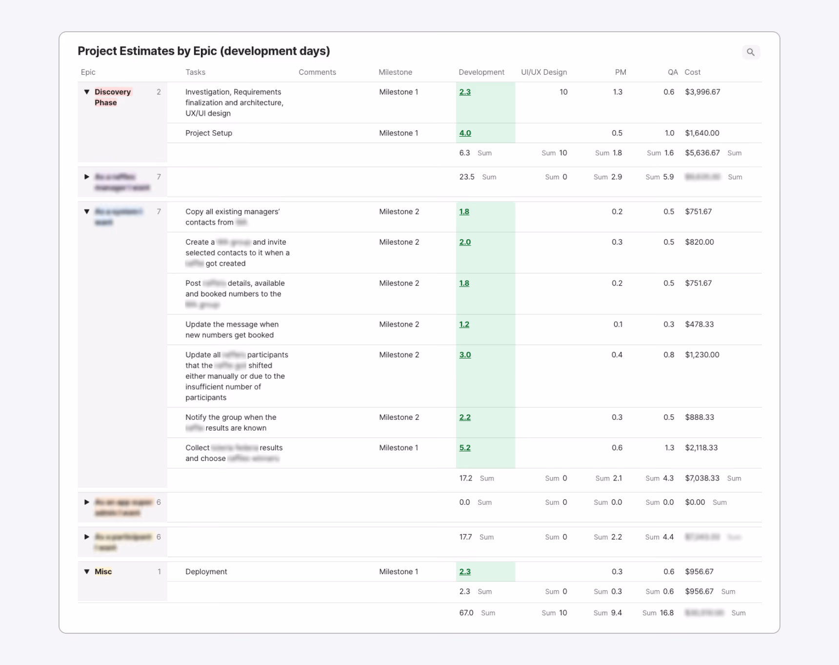Collapse the expanded epic containing Milestone 2 tasks
The width and height of the screenshot is (839, 665).
tap(87, 211)
